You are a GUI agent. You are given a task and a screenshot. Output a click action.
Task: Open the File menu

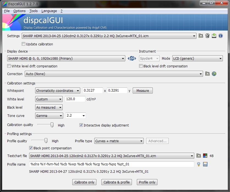7,11
